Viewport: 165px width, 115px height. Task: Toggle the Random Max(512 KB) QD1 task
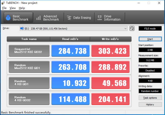pos(29,67)
